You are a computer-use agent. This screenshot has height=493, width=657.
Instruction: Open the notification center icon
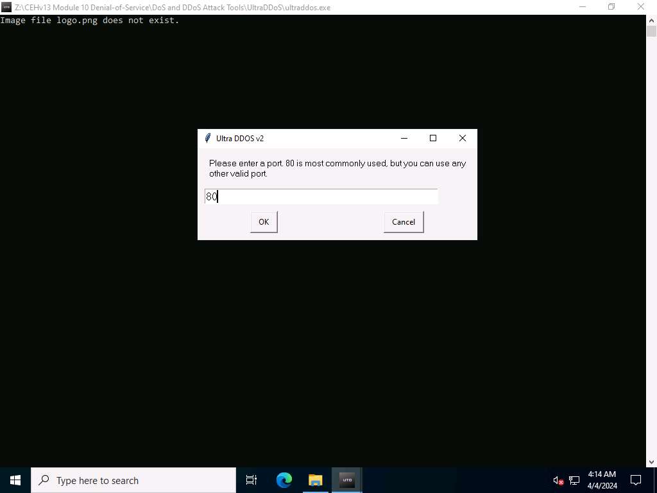636,480
